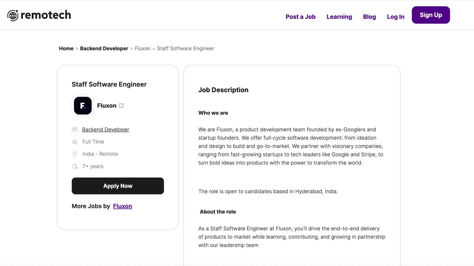
Task: Click the underlined Backend Developer category link
Action: pyautogui.click(x=105, y=129)
